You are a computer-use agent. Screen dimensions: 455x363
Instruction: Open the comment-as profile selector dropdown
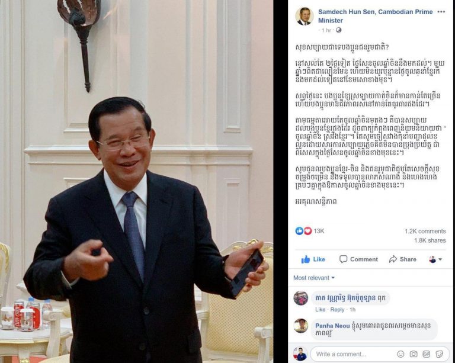pyautogui.click(x=435, y=259)
